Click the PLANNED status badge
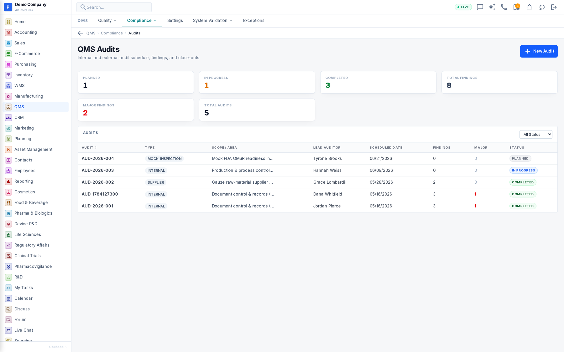Viewport: 564px width, 352px height. click(x=520, y=159)
